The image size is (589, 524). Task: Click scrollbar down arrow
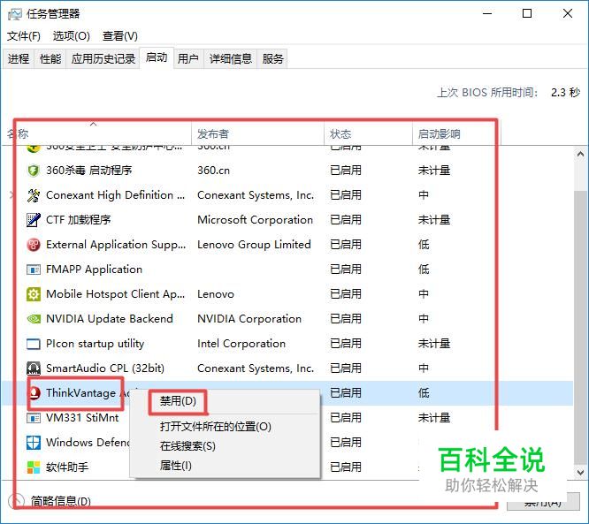tap(581, 473)
